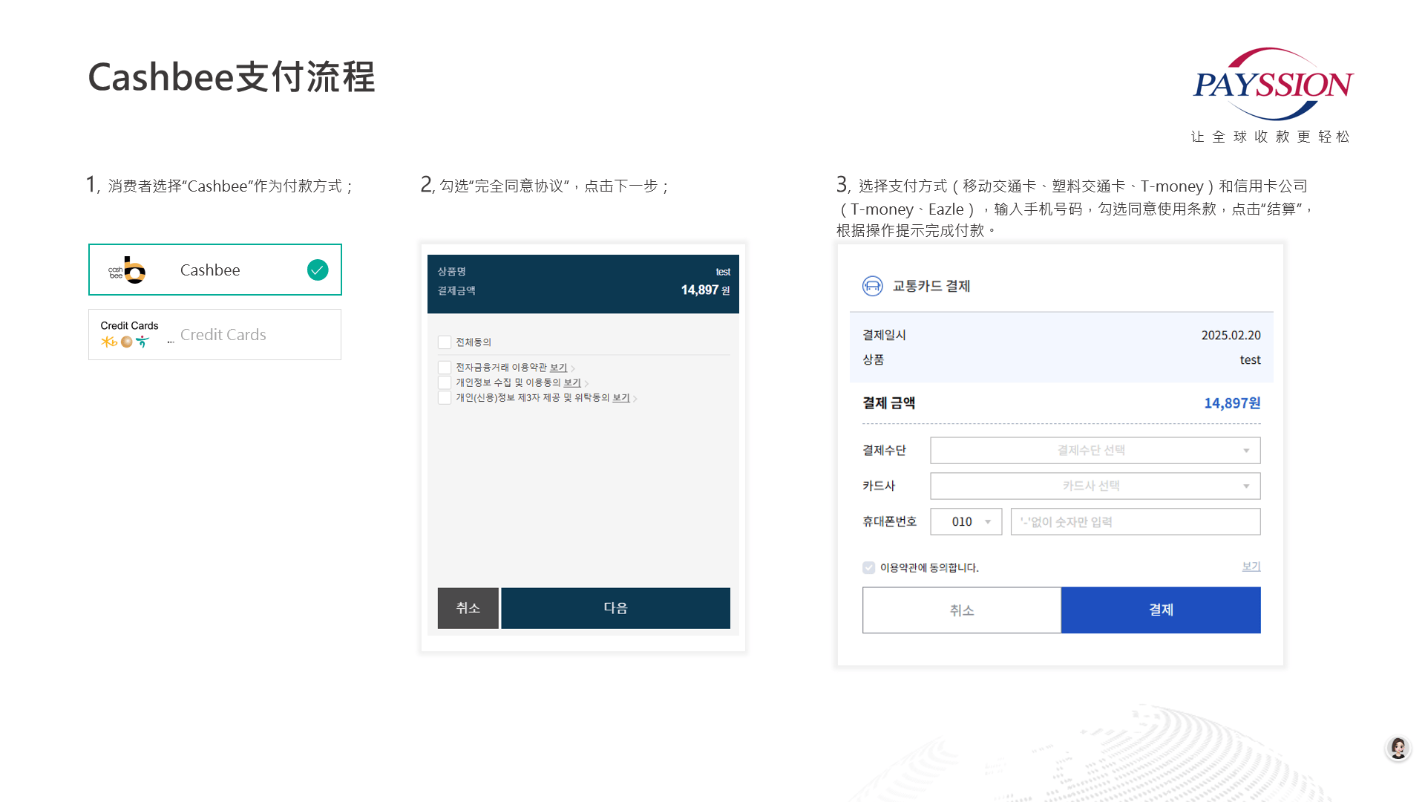Click the Cashbee支付流程 title
The height and width of the screenshot is (802, 1425).
click(x=232, y=77)
